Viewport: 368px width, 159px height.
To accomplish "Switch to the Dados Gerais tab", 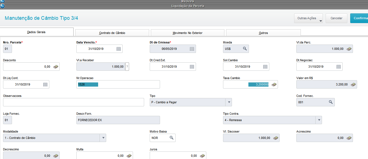I will [37, 32].
